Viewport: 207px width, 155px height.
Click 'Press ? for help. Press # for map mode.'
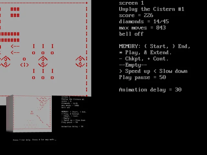[x=35, y=140]
